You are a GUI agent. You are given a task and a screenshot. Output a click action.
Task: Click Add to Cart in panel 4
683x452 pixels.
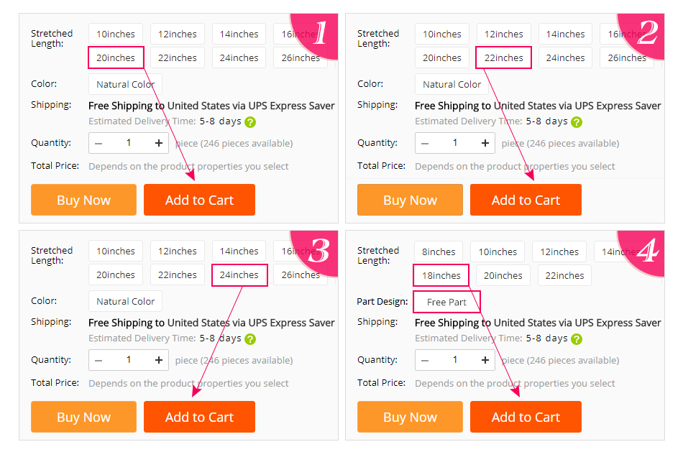point(526,417)
